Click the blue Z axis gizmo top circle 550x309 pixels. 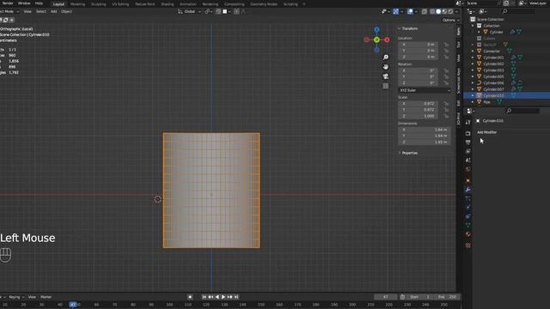(376, 30)
